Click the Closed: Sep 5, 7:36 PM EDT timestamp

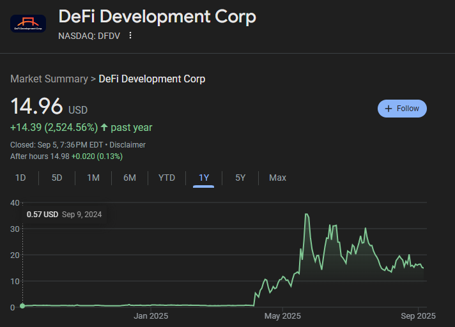click(x=57, y=144)
